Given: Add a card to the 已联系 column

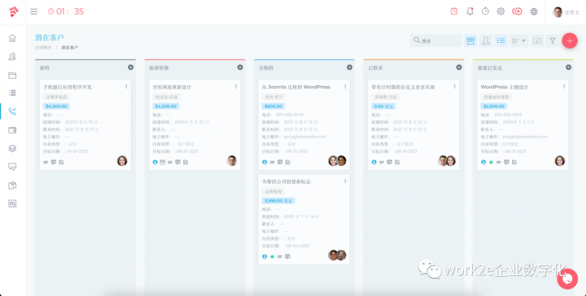Looking at the screenshot, I should (x=458, y=67).
